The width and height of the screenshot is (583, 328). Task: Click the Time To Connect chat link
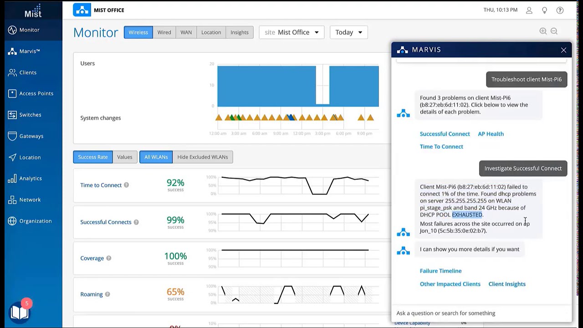(x=441, y=147)
